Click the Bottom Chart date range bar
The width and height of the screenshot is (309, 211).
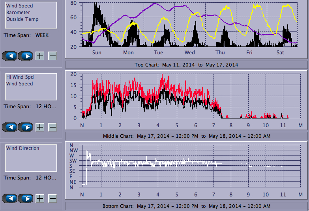186,206
